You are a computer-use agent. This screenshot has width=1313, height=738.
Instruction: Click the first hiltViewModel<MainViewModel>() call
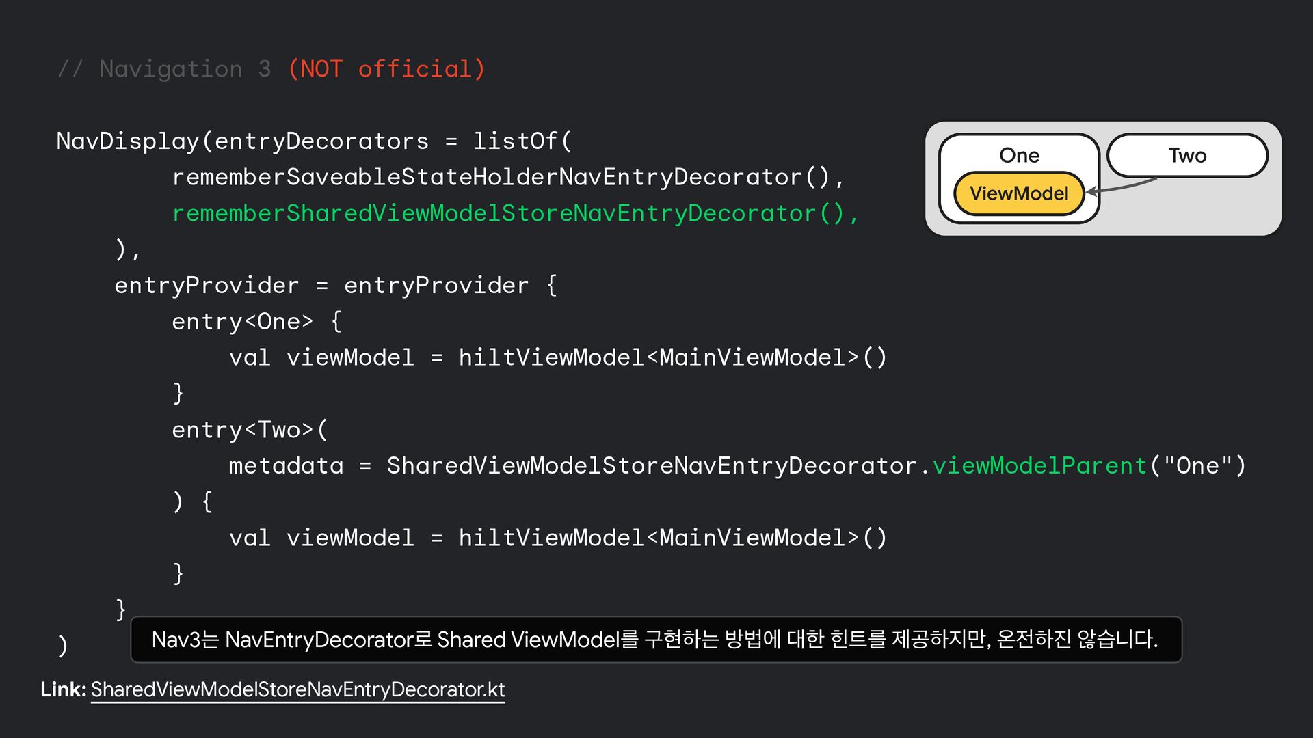(672, 357)
